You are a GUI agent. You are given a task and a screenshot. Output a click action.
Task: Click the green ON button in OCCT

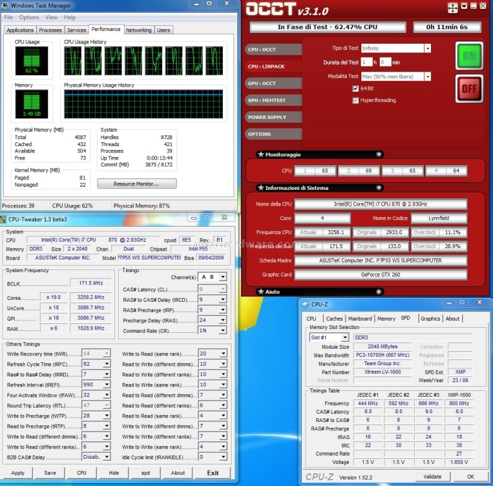point(469,56)
